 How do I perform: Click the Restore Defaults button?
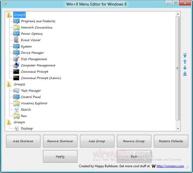click(x=171, y=141)
